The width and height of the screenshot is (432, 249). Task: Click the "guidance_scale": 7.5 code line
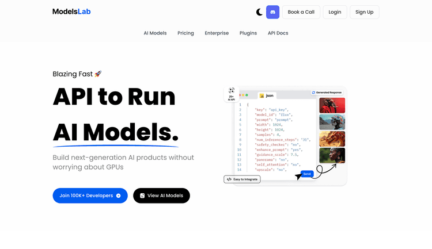(x=276, y=155)
